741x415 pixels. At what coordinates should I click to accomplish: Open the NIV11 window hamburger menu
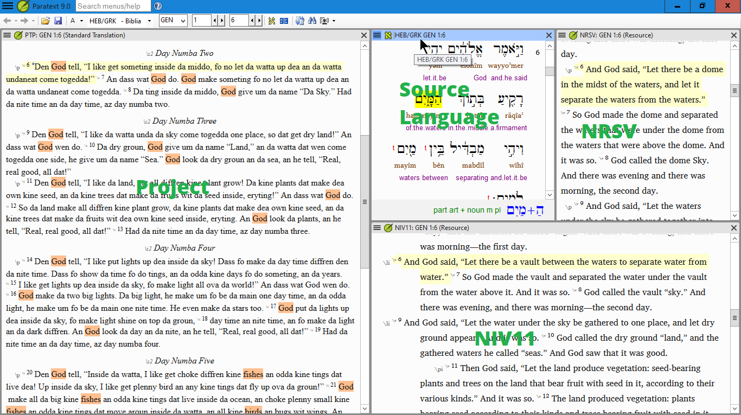point(377,228)
